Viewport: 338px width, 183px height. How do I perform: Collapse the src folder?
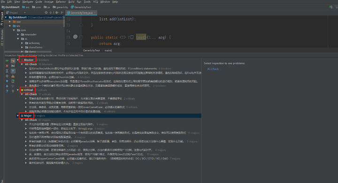click(x=10, y=26)
